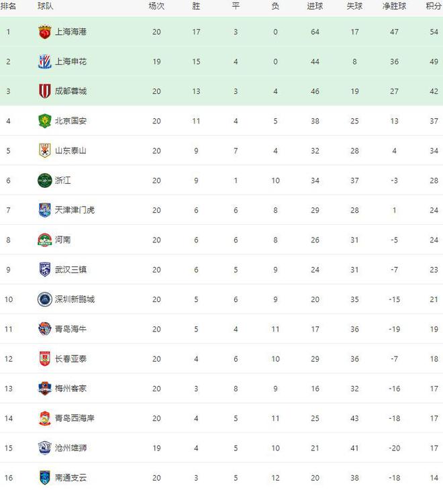The width and height of the screenshot is (443, 490).
Task: Open the 长春亚泰 team name link
Action: coord(70,358)
